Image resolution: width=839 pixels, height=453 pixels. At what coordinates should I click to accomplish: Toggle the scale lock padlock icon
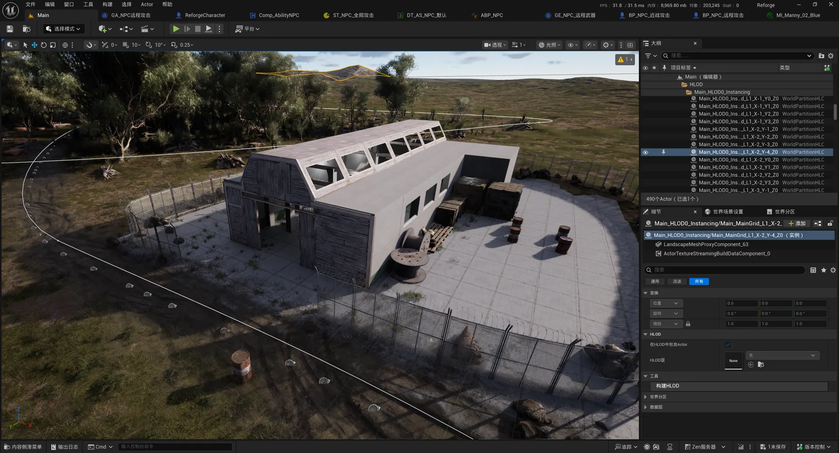pyautogui.click(x=688, y=324)
